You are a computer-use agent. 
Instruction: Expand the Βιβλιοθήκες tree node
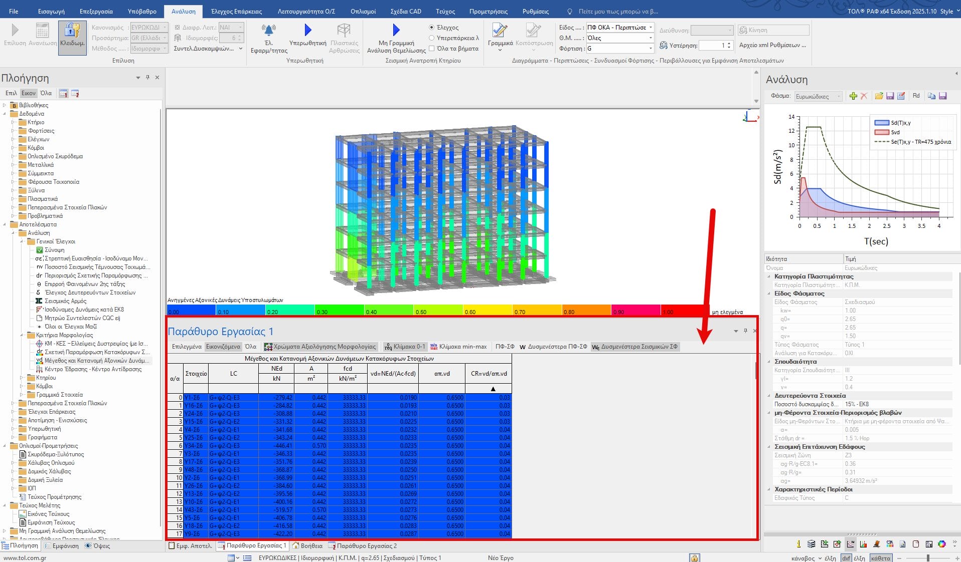click(x=5, y=105)
